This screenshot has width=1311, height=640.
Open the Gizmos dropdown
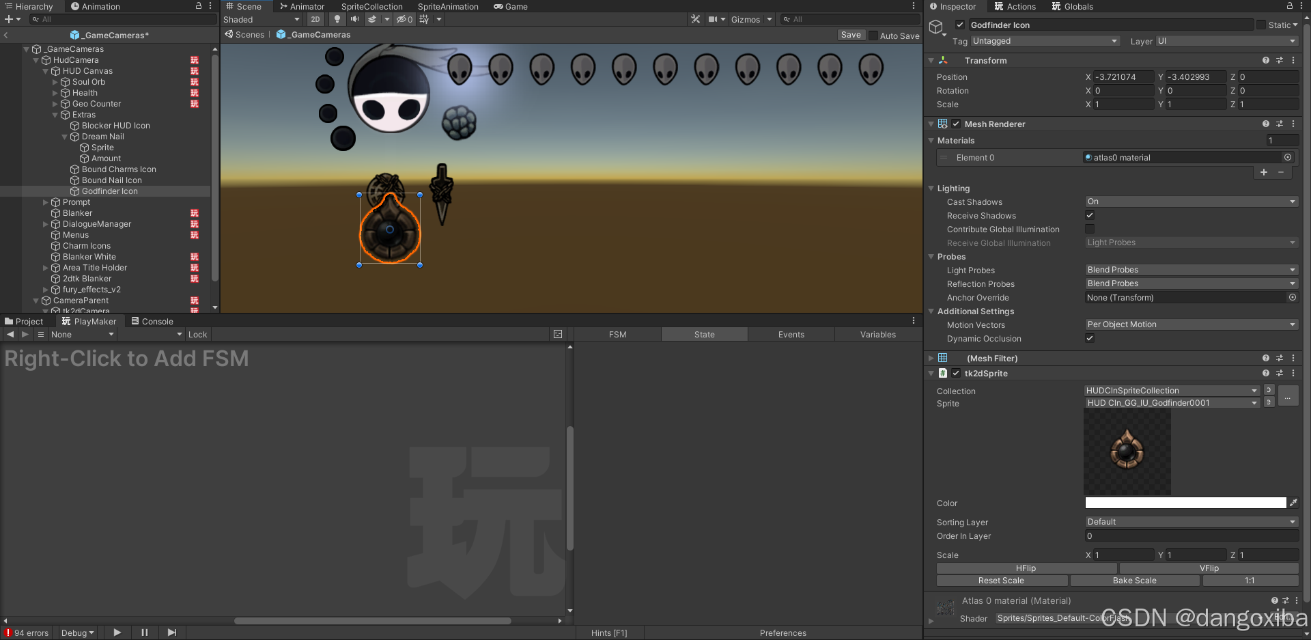click(x=751, y=19)
